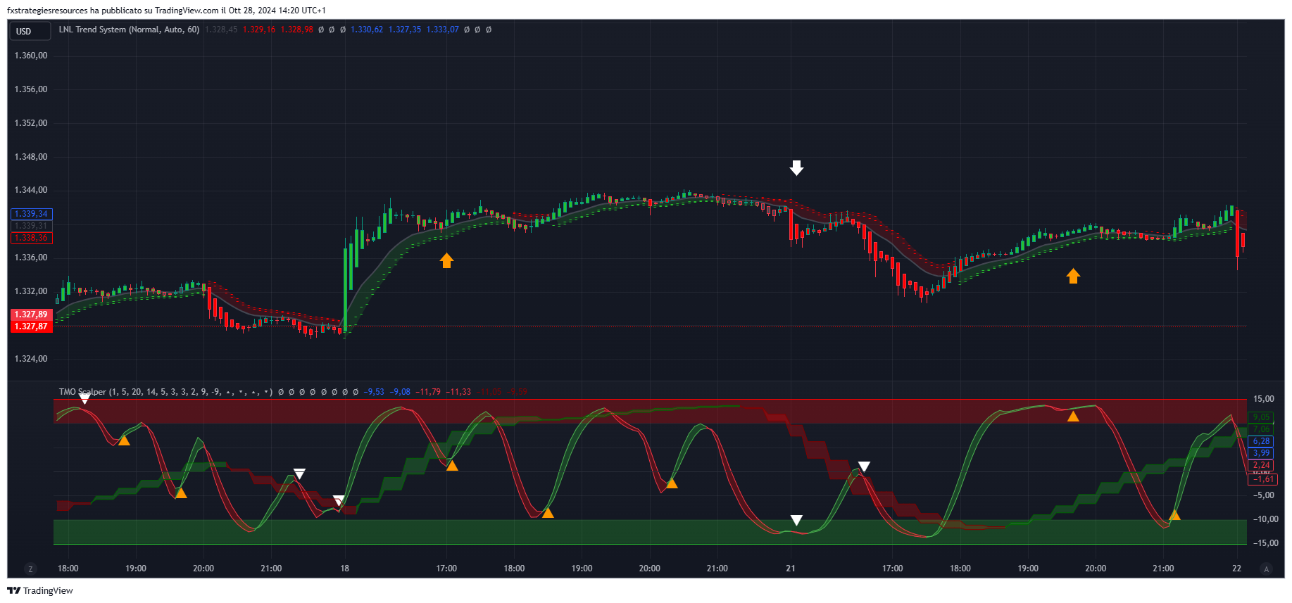
Task: Select the leftmost orange up arrow on price chart
Action: (x=446, y=260)
